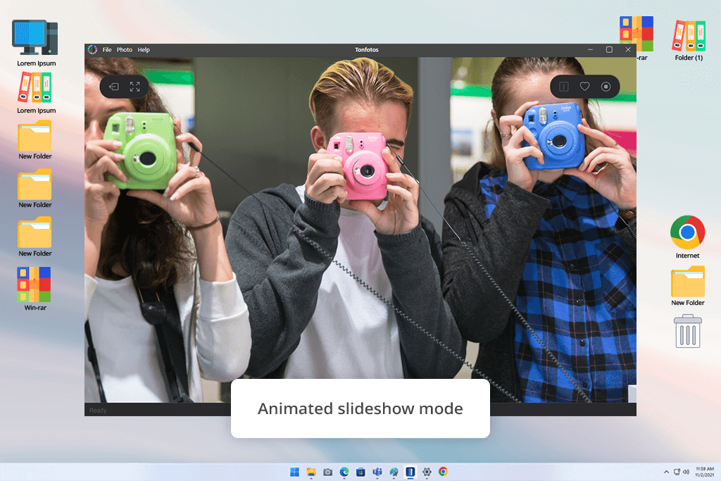
Task: Click the back/exit arrow icon in viewer
Action: 113,87
